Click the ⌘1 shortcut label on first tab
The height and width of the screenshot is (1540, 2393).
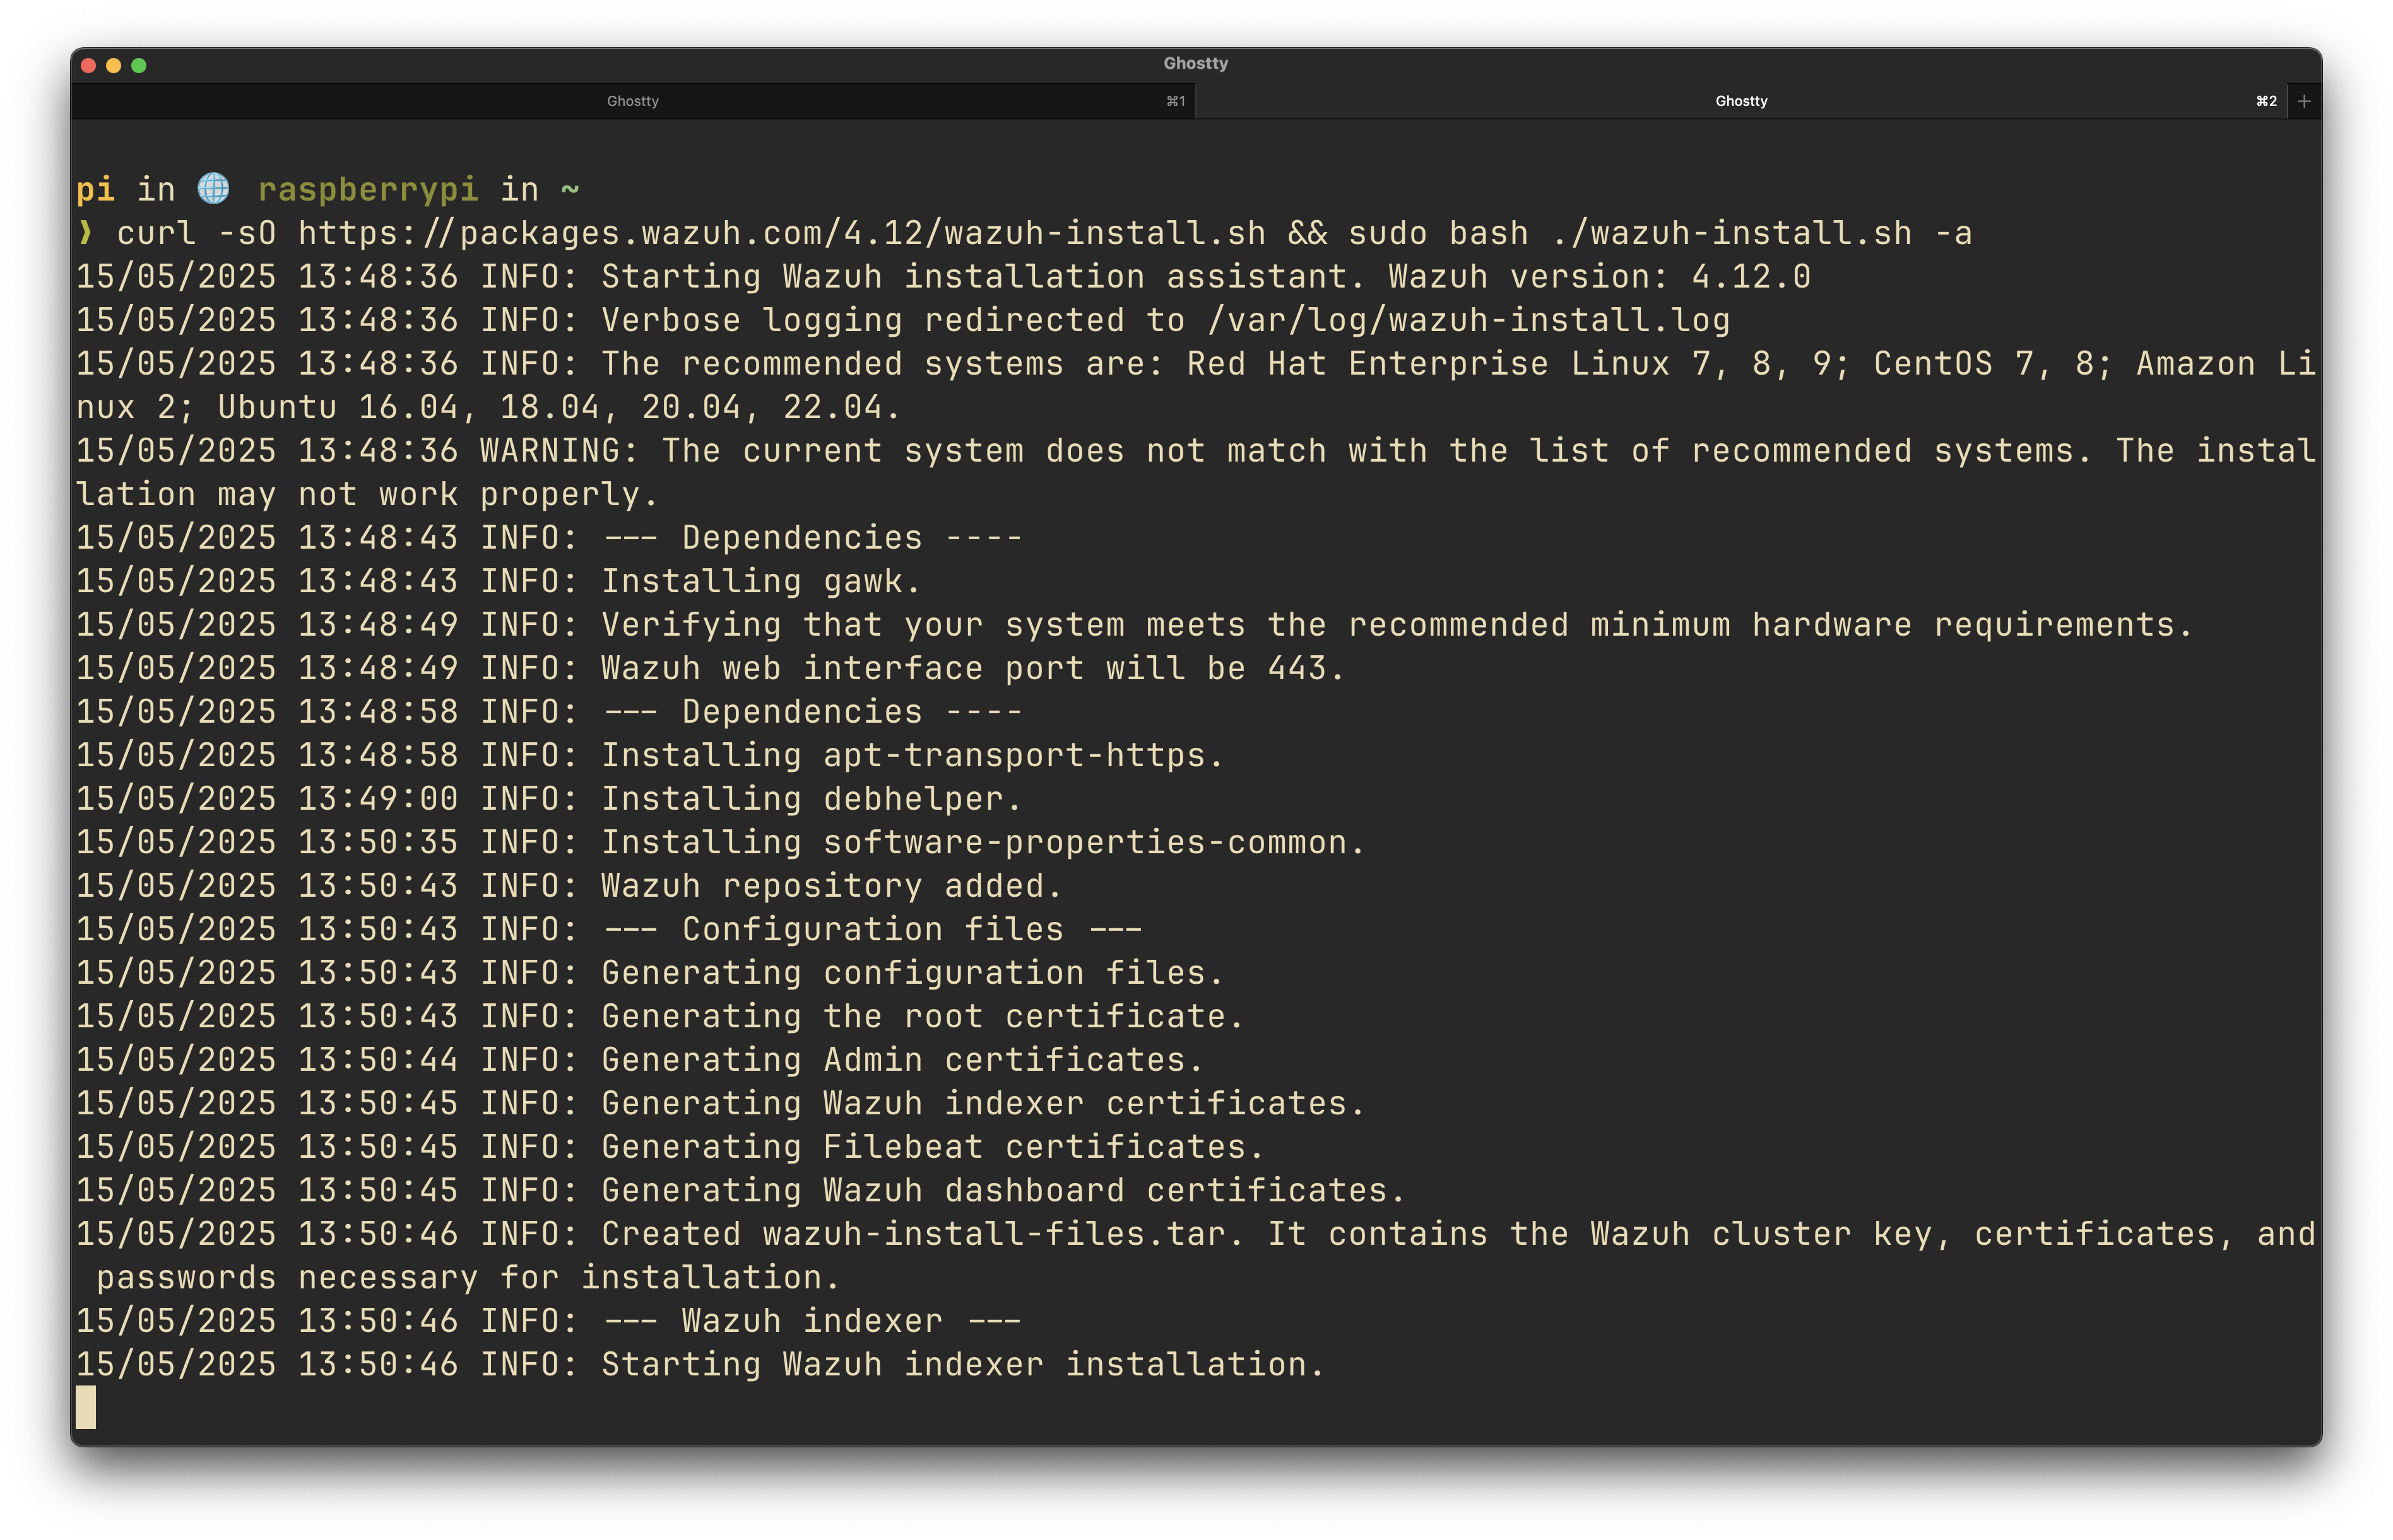(1176, 101)
